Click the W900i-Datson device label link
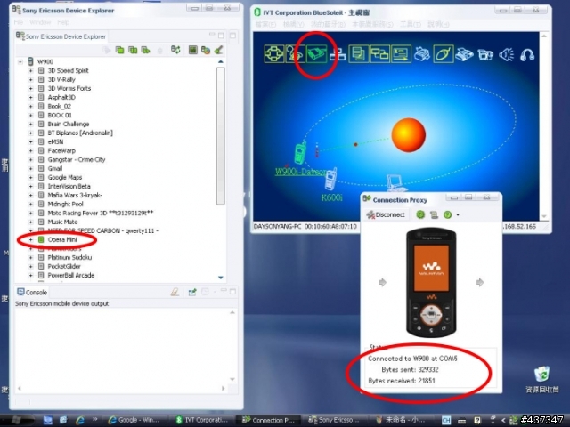This screenshot has width=570, height=427. pos(301,172)
